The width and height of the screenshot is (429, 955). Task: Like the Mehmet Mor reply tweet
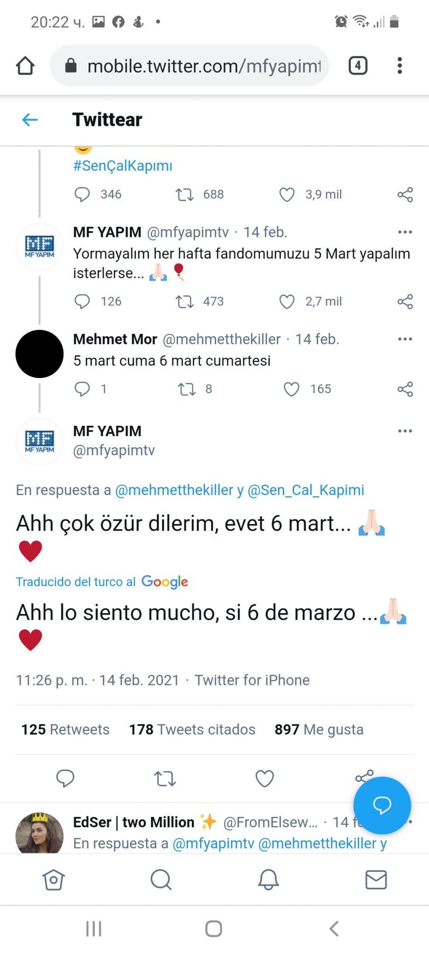292,389
